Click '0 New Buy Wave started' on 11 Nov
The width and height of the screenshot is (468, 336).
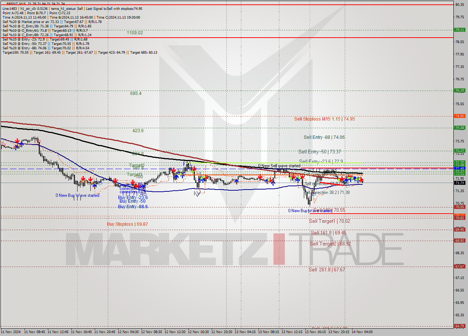point(77,195)
